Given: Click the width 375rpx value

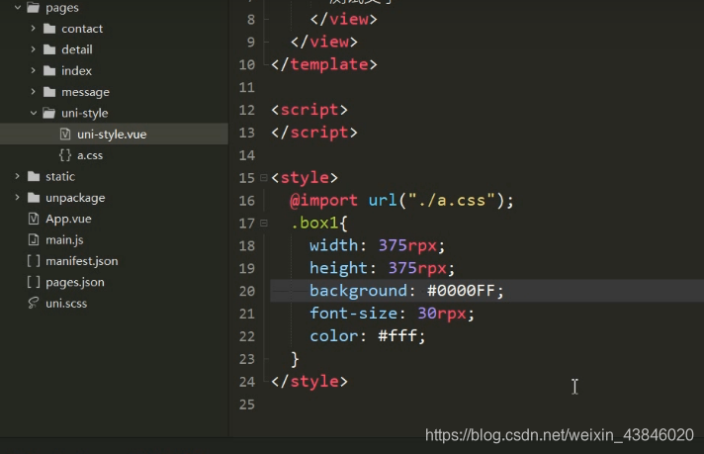Looking at the screenshot, I should [x=407, y=245].
